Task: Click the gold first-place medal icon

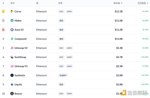Action: [3, 11]
